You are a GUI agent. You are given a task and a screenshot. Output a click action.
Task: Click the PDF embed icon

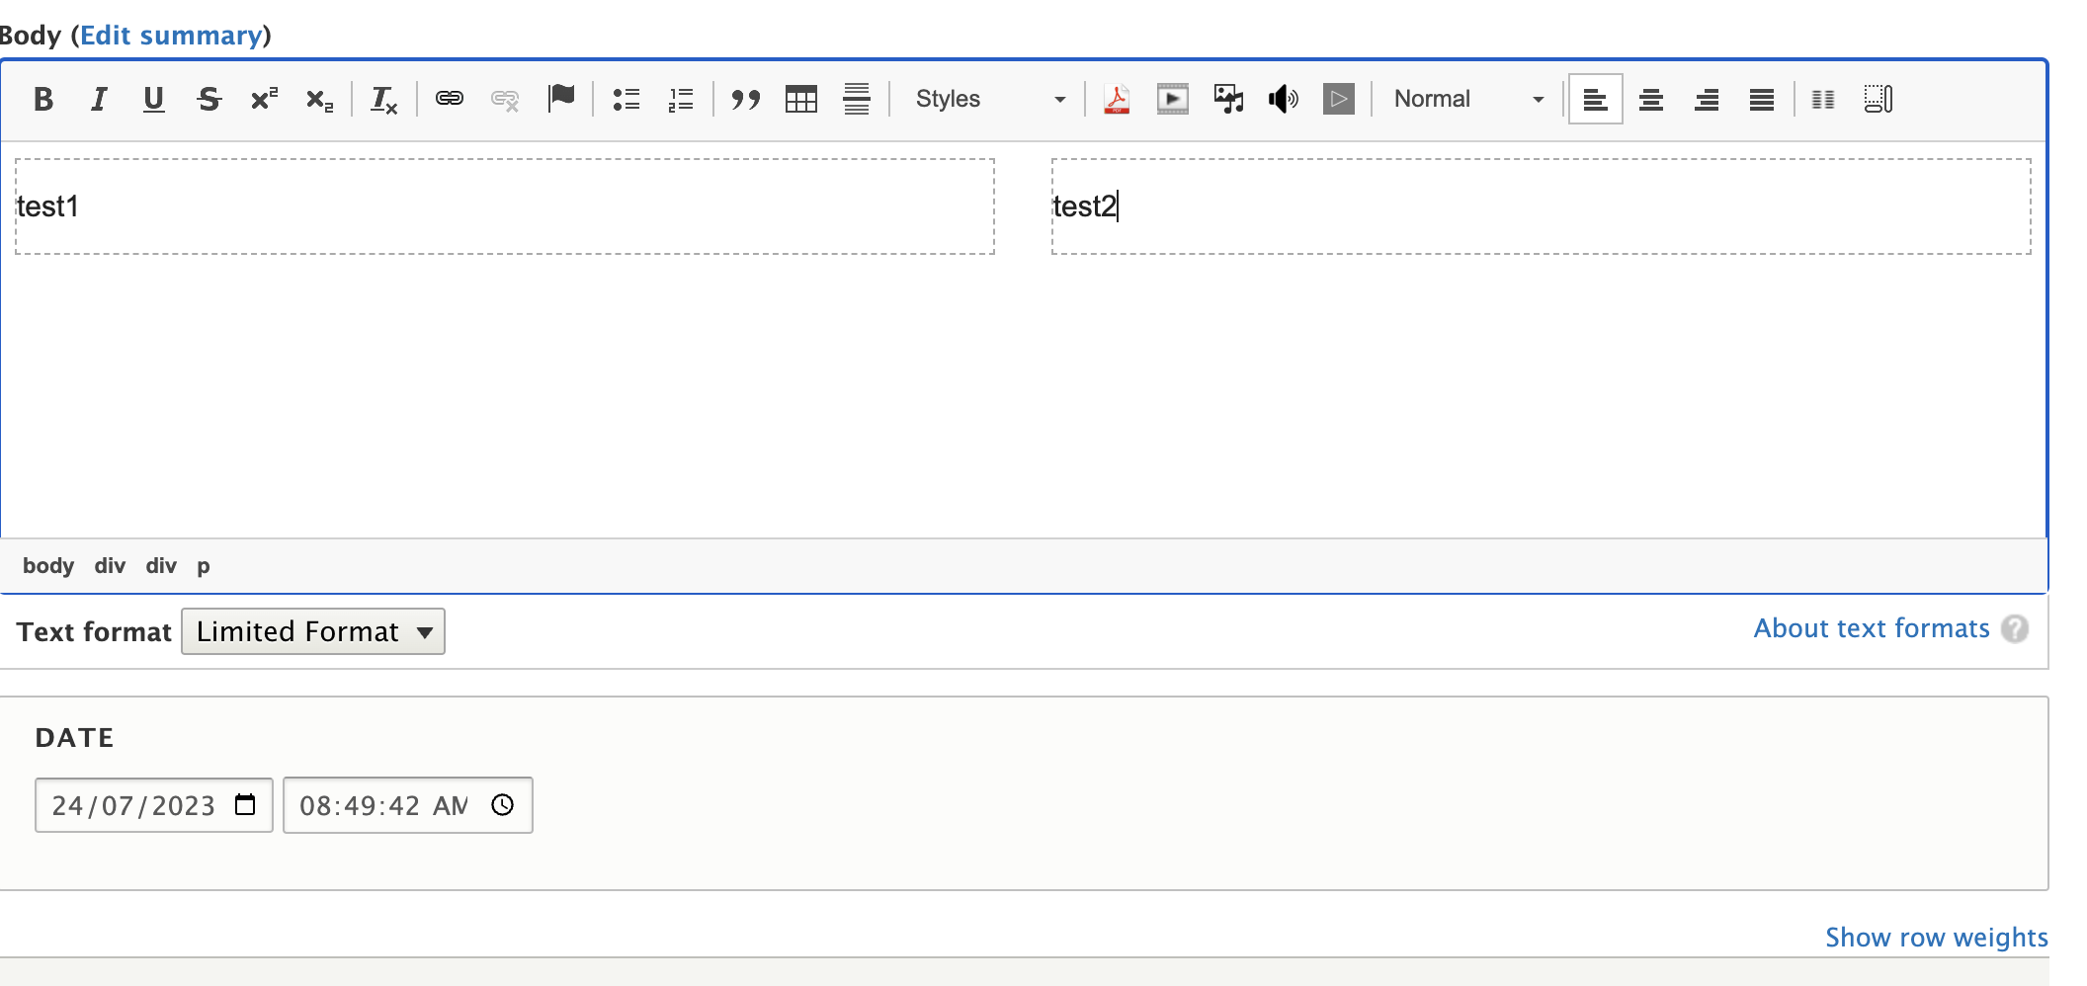coord(1117,99)
